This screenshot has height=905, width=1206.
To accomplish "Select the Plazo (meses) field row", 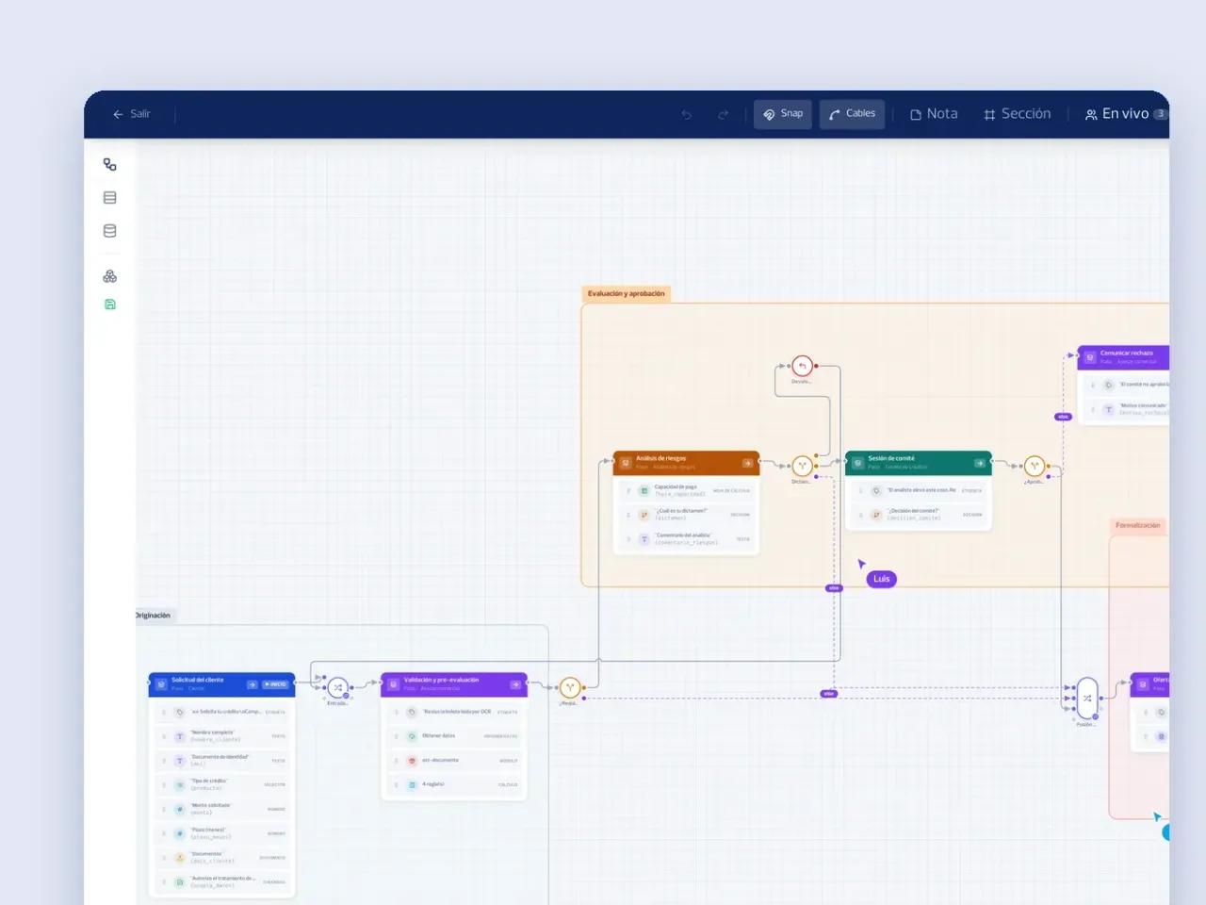I will 222,833.
